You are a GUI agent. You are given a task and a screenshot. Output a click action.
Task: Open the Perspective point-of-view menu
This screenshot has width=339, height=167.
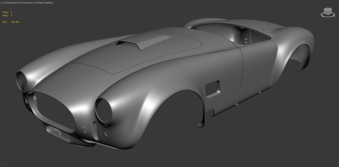[x=12, y=3]
